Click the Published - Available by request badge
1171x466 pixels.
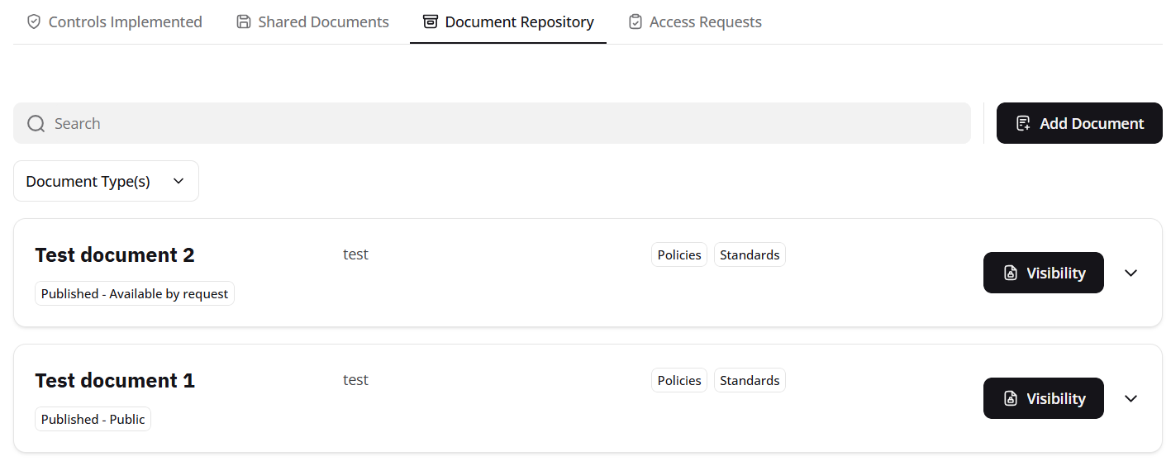(x=135, y=294)
